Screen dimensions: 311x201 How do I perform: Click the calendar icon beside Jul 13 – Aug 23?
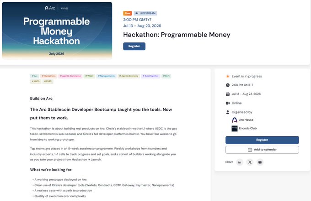(x=228, y=94)
